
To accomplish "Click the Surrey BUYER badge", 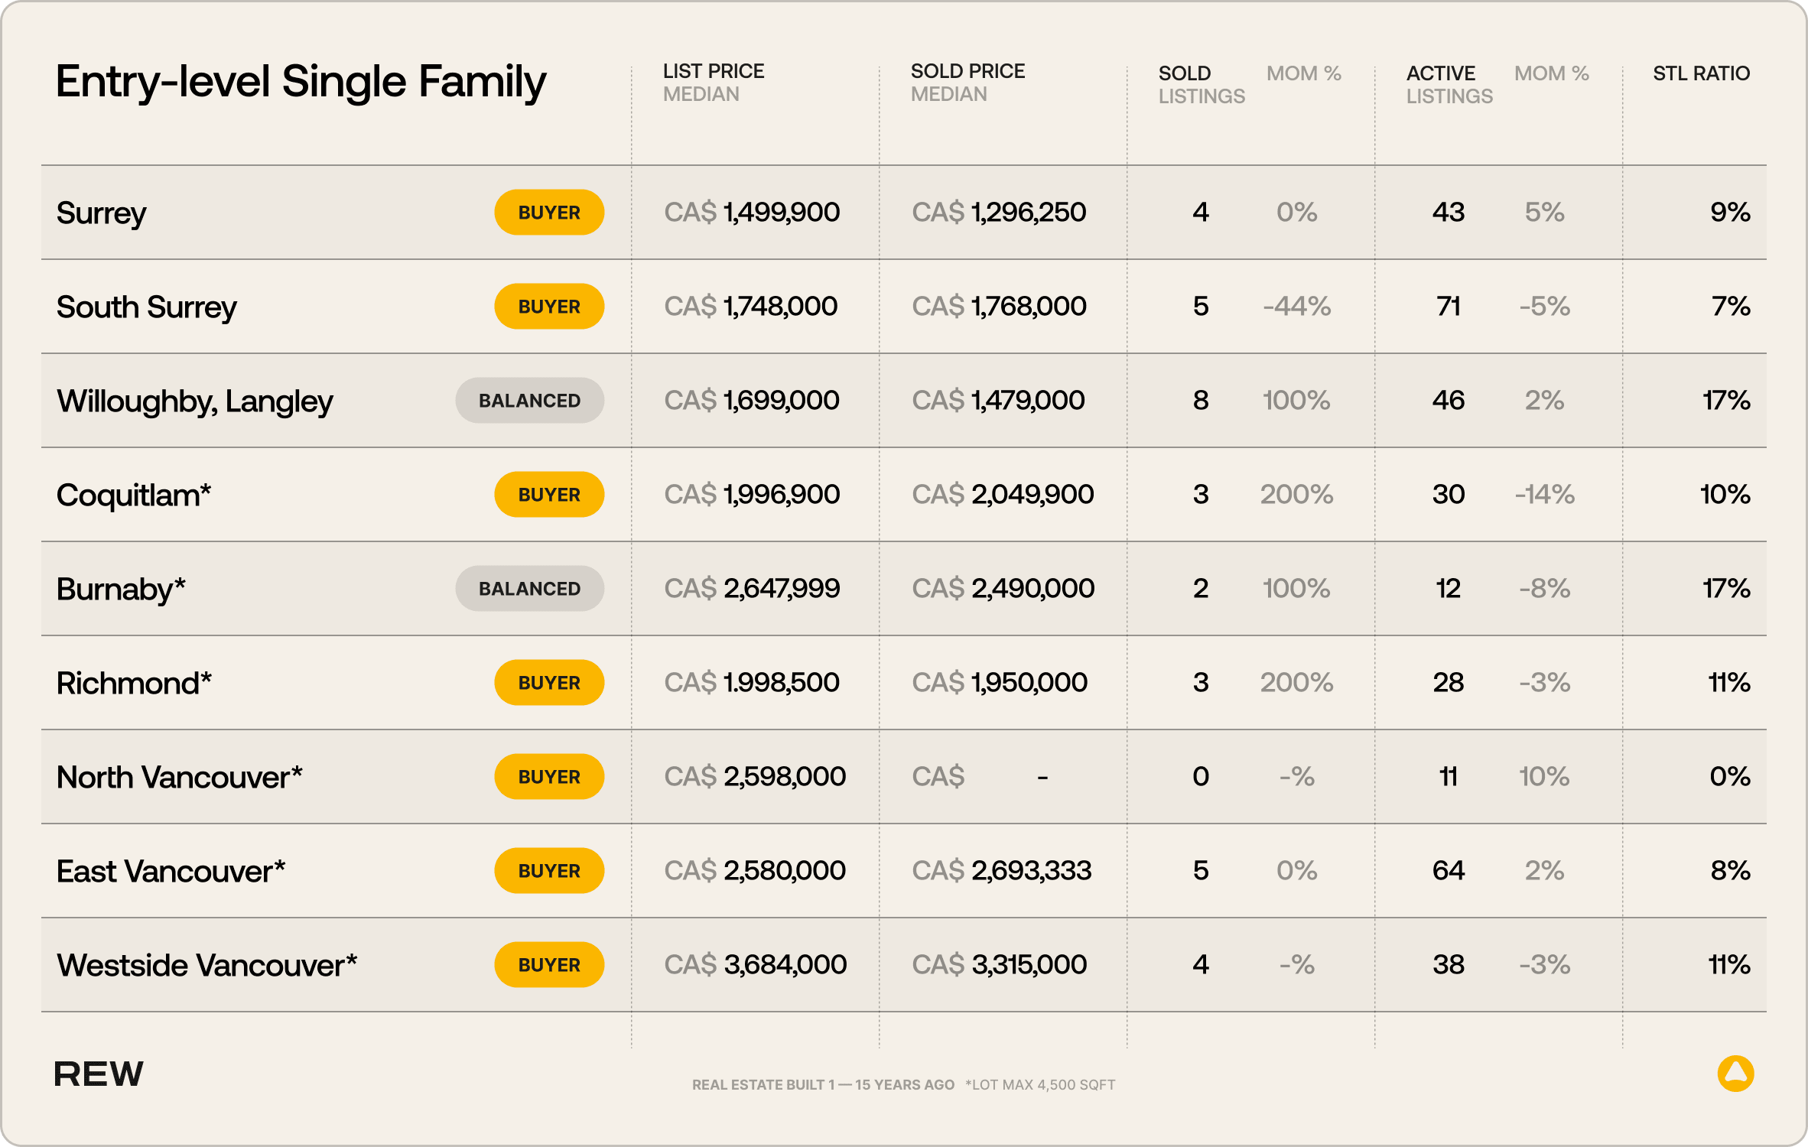I will (x=549, y=212).
